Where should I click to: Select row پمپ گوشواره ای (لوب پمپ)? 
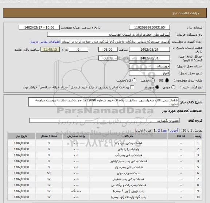[105, 197]
